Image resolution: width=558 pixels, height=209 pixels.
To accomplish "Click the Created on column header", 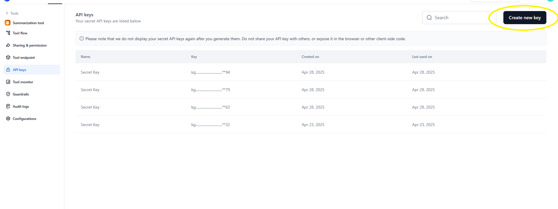I will click(x=310, y=57).
